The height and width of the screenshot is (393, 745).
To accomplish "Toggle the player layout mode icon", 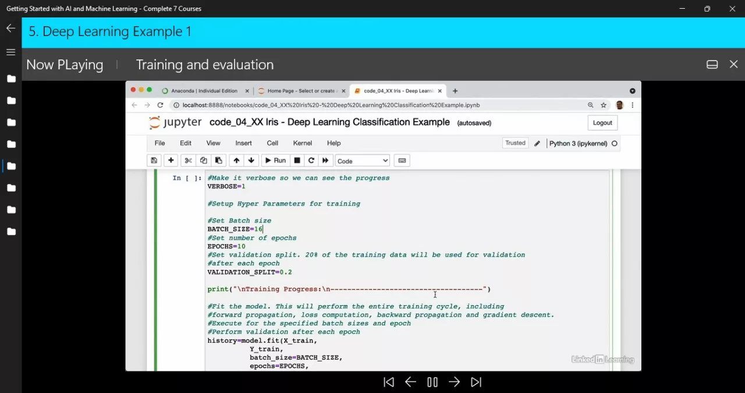I will tap(712, 65).
